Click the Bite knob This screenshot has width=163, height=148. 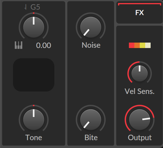[x=91, y=120]
